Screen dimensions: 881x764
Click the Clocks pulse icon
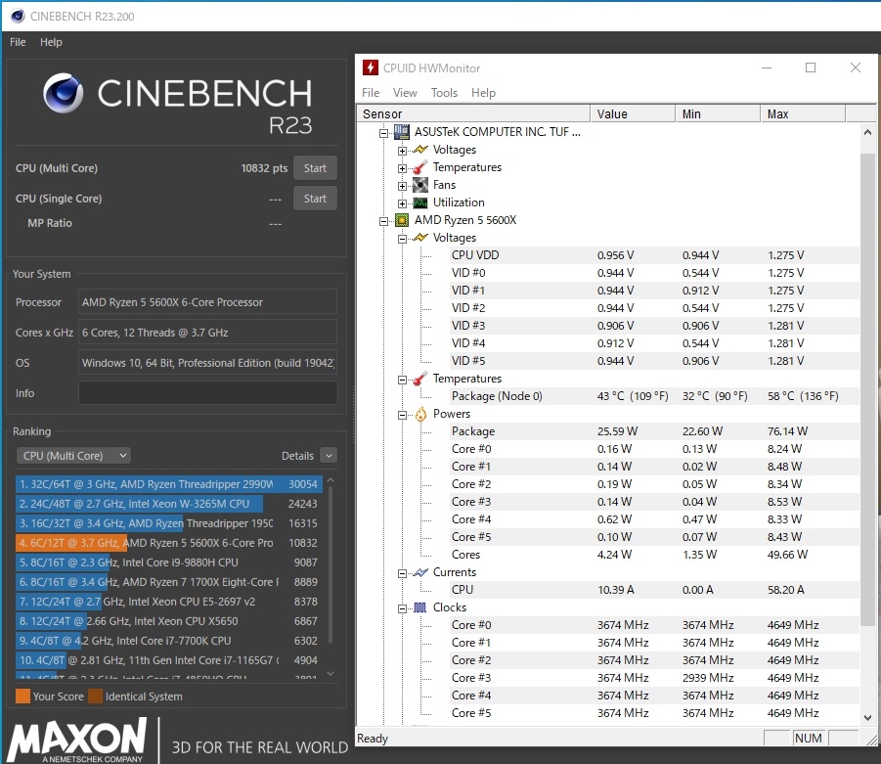(x=419, y=607)
